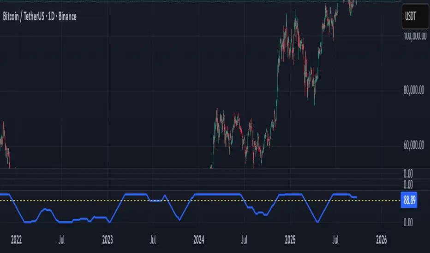
Task: Click the 2024 label on time axis
Action: point(199,240)
